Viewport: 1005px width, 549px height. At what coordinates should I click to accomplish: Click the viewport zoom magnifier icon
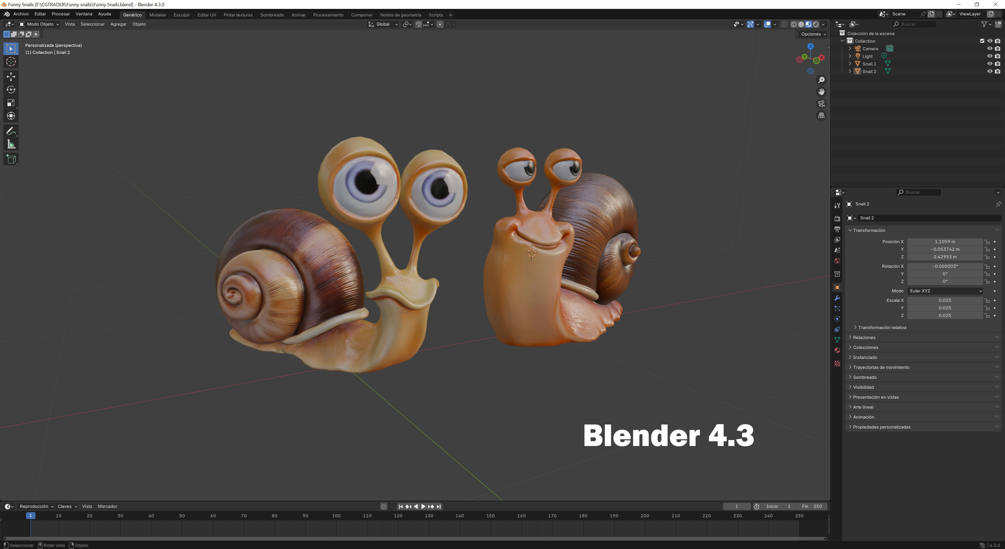(x=821, y=80)
